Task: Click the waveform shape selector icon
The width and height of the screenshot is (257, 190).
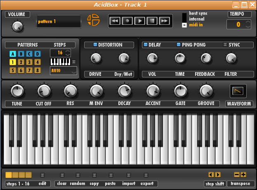Action: (238, 91)
